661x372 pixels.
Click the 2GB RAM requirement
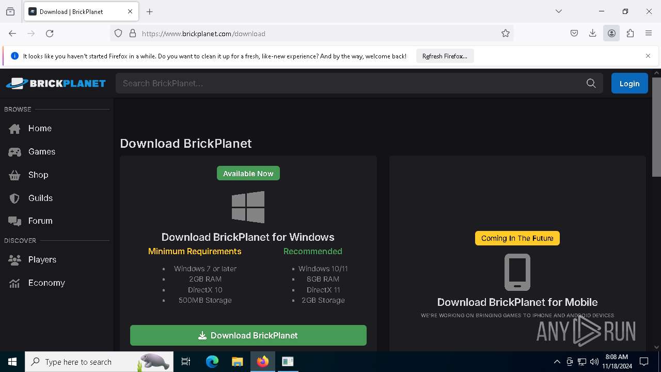click(x=205, y=279)
